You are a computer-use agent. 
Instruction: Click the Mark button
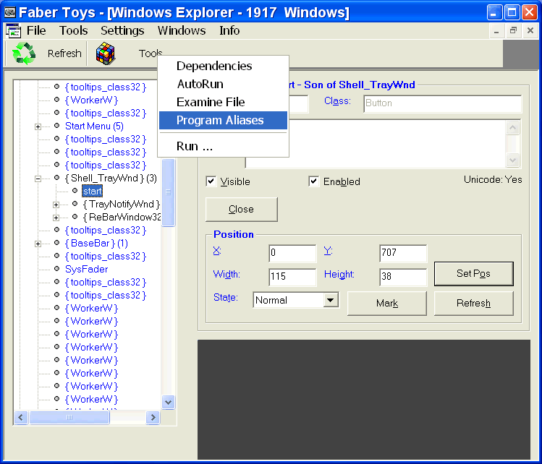(387, 303)
